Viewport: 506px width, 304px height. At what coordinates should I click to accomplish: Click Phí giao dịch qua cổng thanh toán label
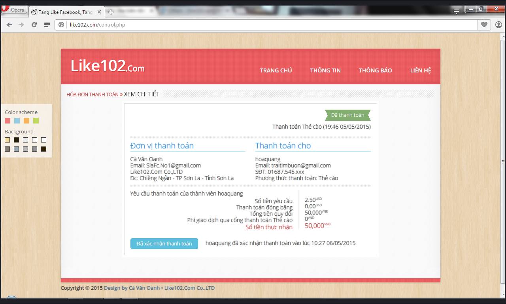point(240,220)
